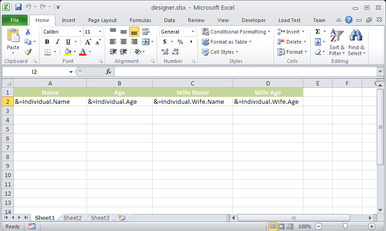The width and height of the screenshot is (386, 231).
Task: Click the Orientation text rotate icon
Action: coord(138,51)
